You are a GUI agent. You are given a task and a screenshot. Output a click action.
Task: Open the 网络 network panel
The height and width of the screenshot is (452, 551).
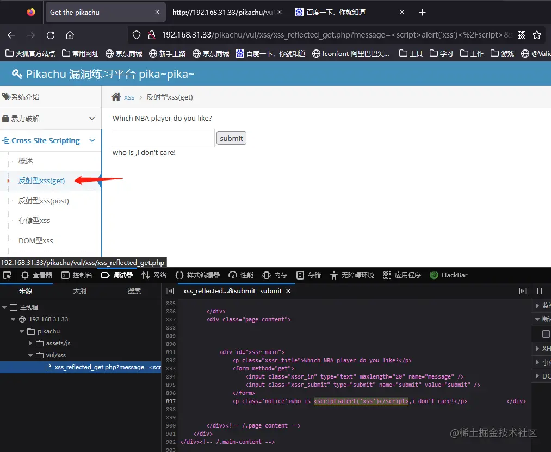[x=154, y=275]
